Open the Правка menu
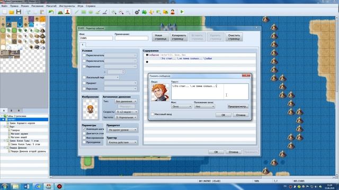 14,6
